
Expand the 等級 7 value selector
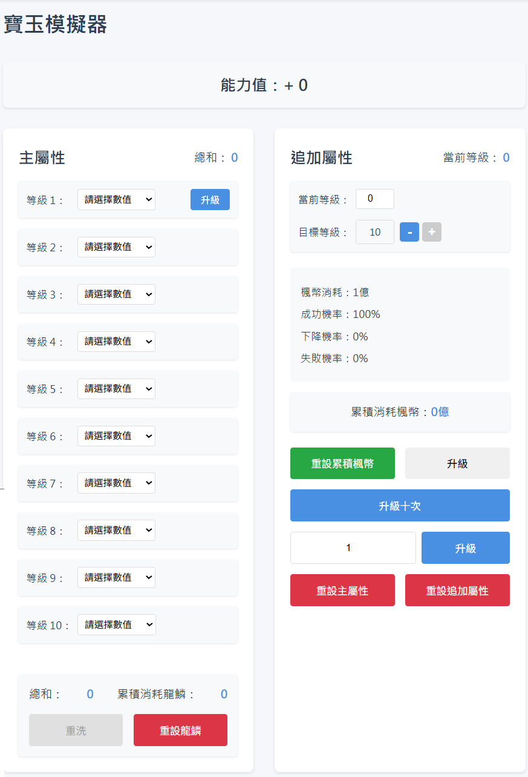[116, 483]
